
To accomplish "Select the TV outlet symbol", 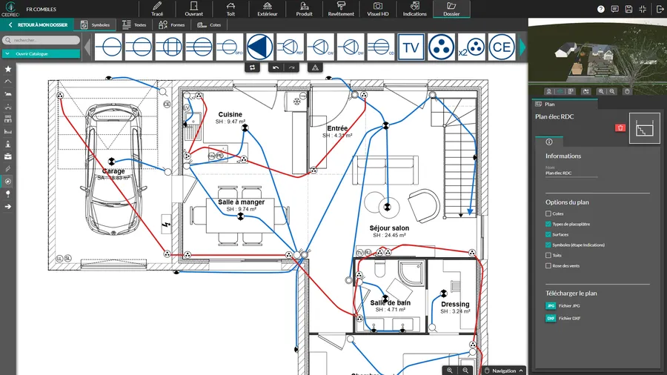I will 411,47.
